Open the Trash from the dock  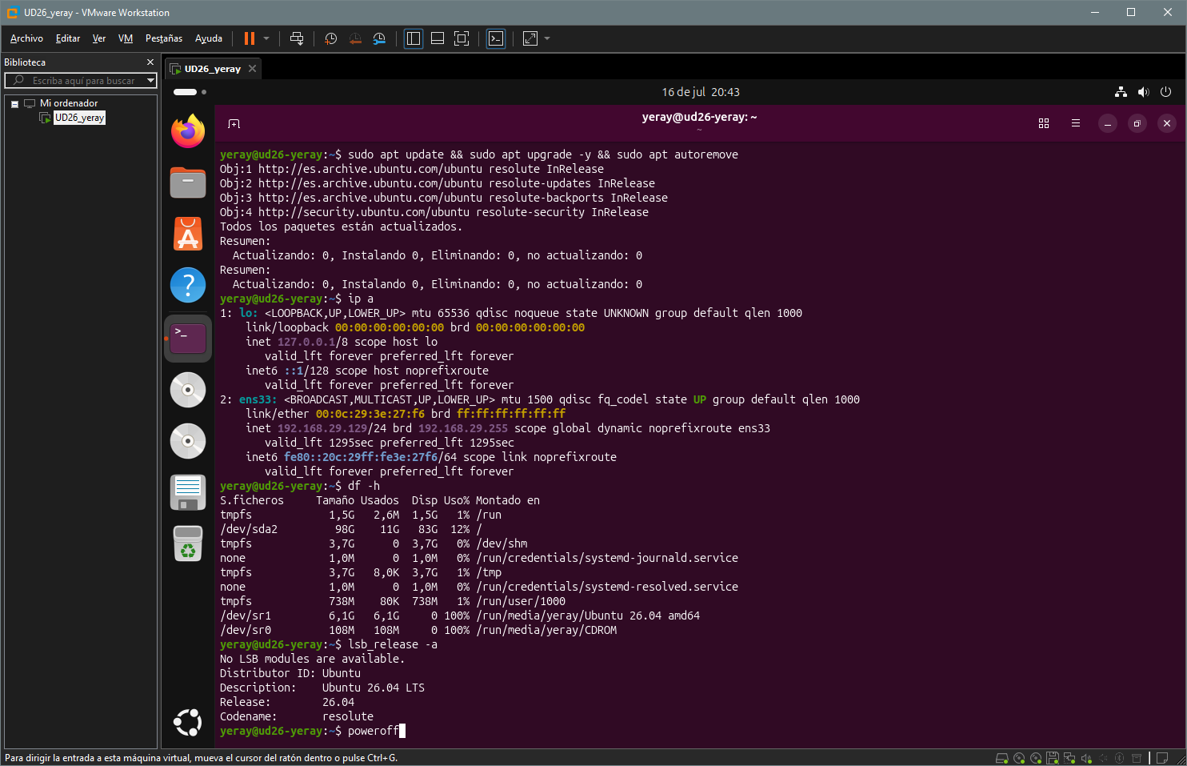188,543
